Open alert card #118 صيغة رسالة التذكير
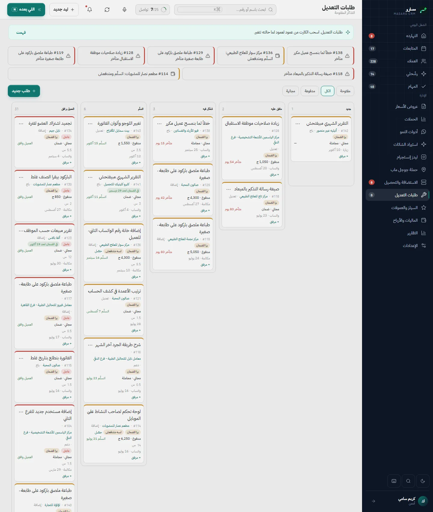 click(x=268, y=74)
